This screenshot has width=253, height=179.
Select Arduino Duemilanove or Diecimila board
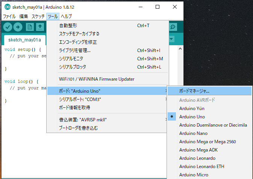[210, 125]
